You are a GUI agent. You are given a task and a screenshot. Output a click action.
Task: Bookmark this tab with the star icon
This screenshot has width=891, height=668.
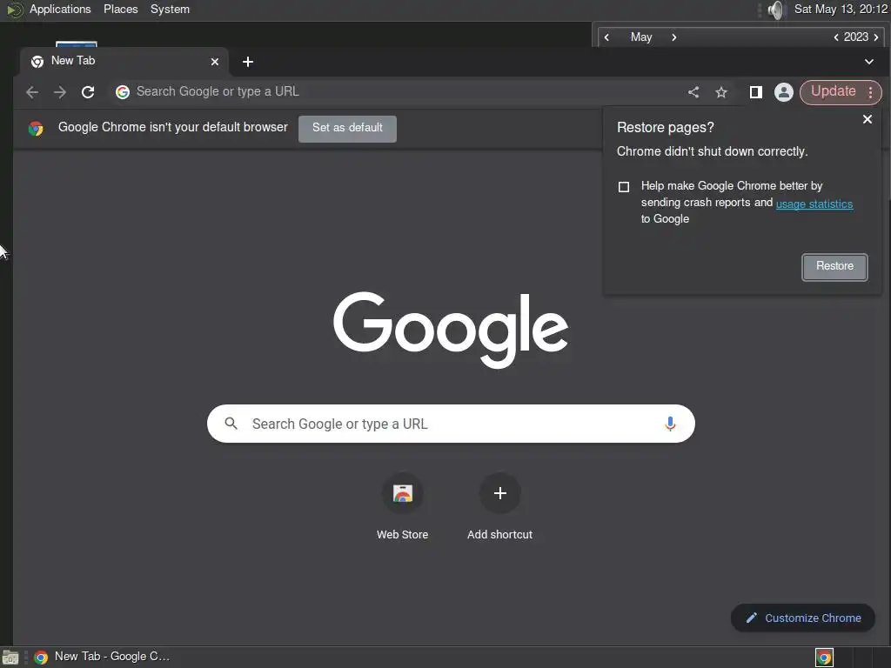point(721,92)
